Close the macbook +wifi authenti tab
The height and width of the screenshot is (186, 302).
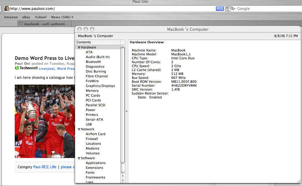pyautogui.click(x=21, y=24)
